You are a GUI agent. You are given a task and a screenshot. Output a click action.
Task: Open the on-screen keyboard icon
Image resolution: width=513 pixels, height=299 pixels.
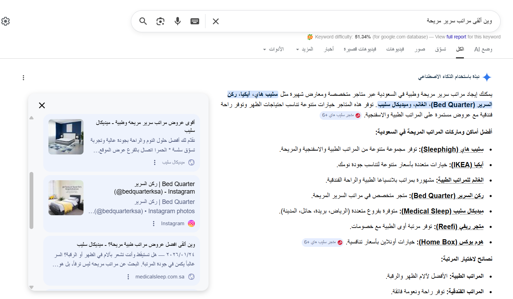point(195,21)
